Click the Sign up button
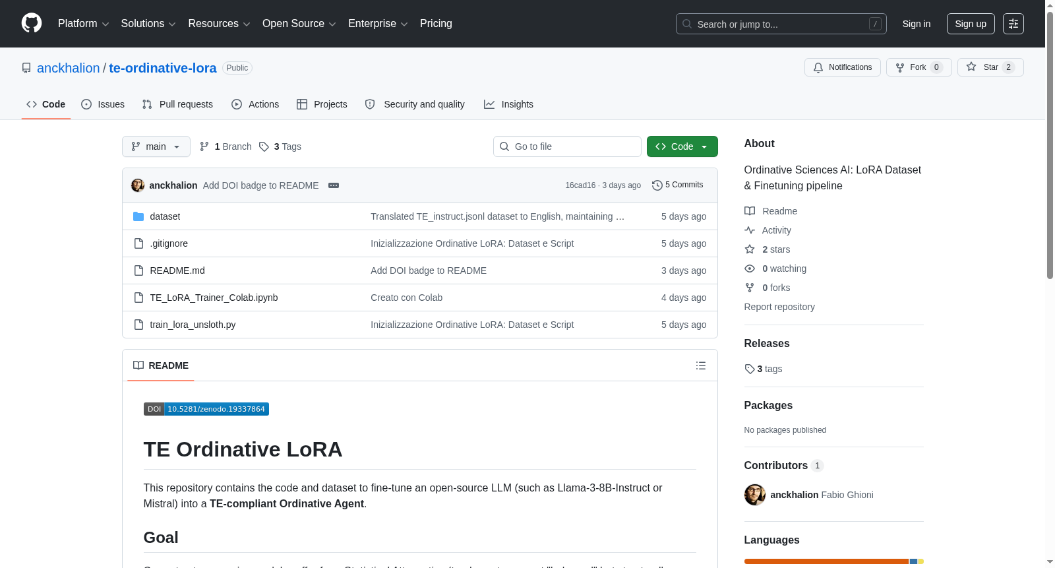The height and width of the screenshot is (568, 1055). 971,24
